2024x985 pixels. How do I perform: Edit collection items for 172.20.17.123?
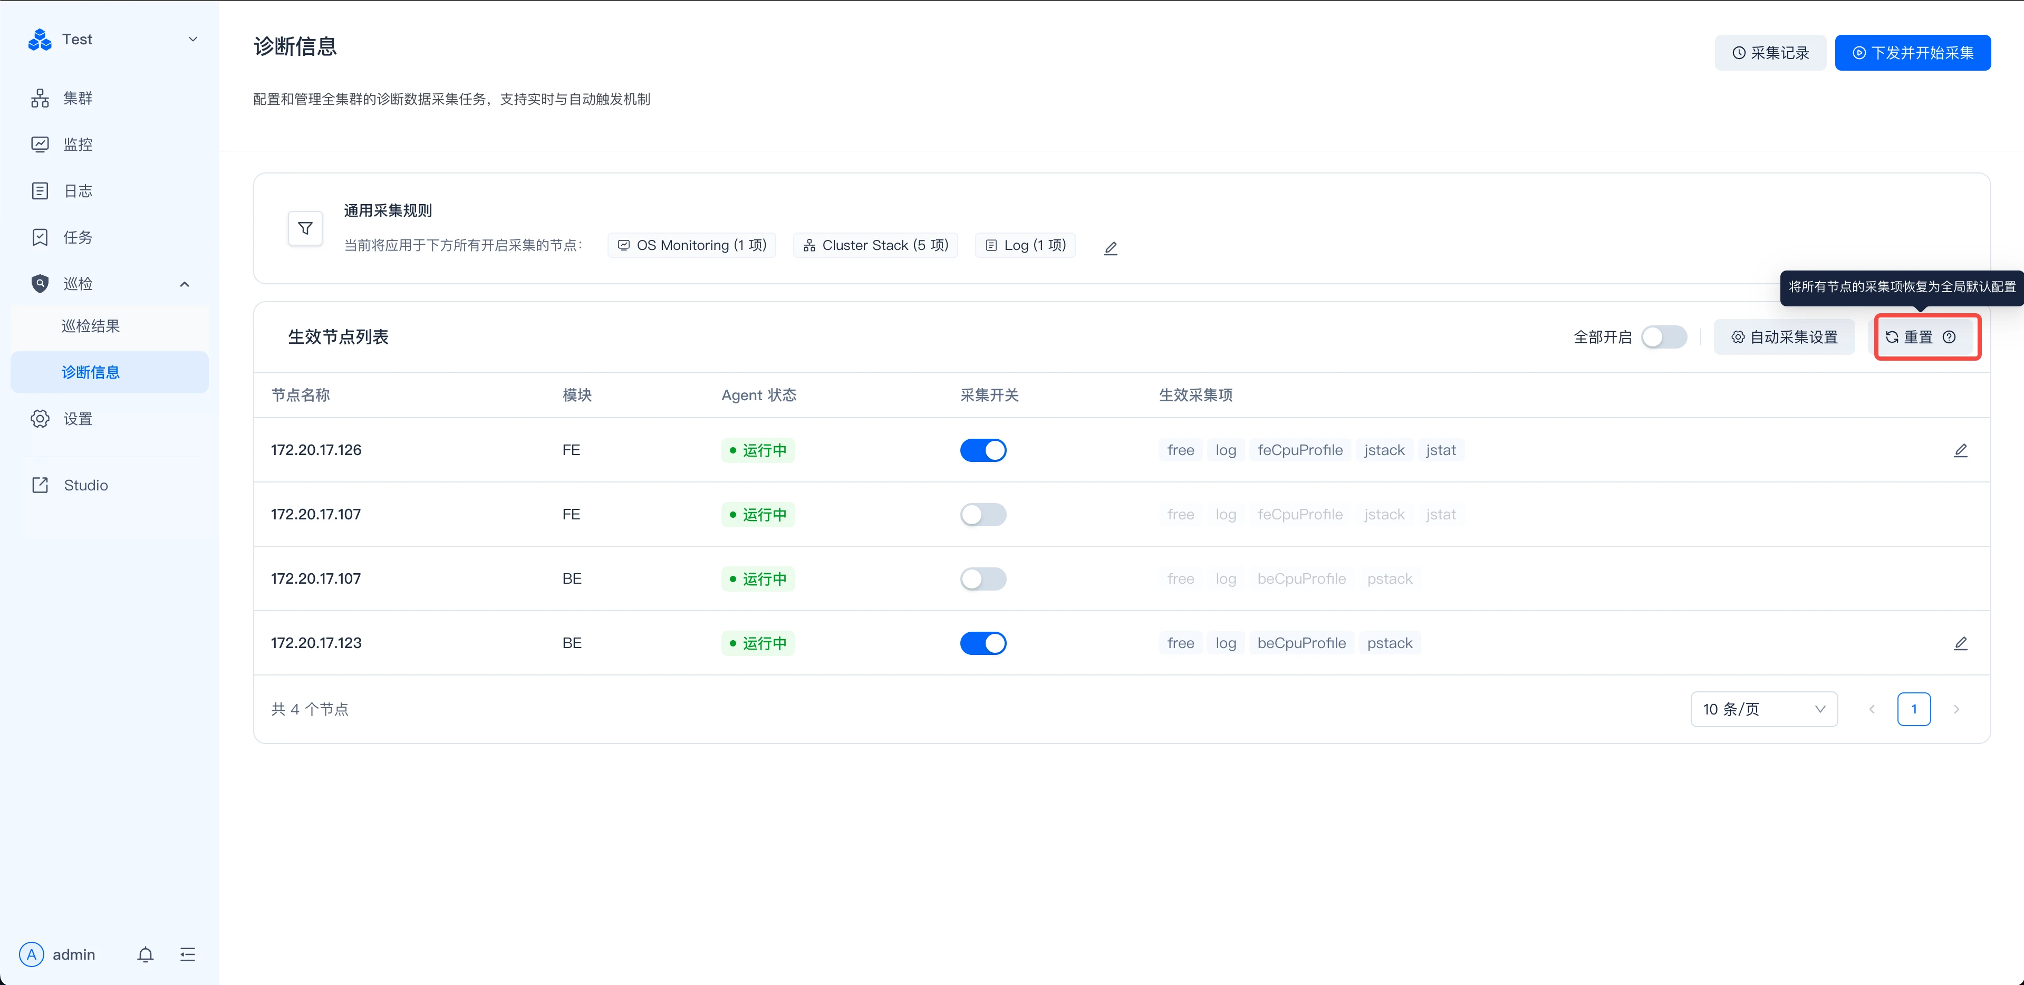(x=1960, y=643)
